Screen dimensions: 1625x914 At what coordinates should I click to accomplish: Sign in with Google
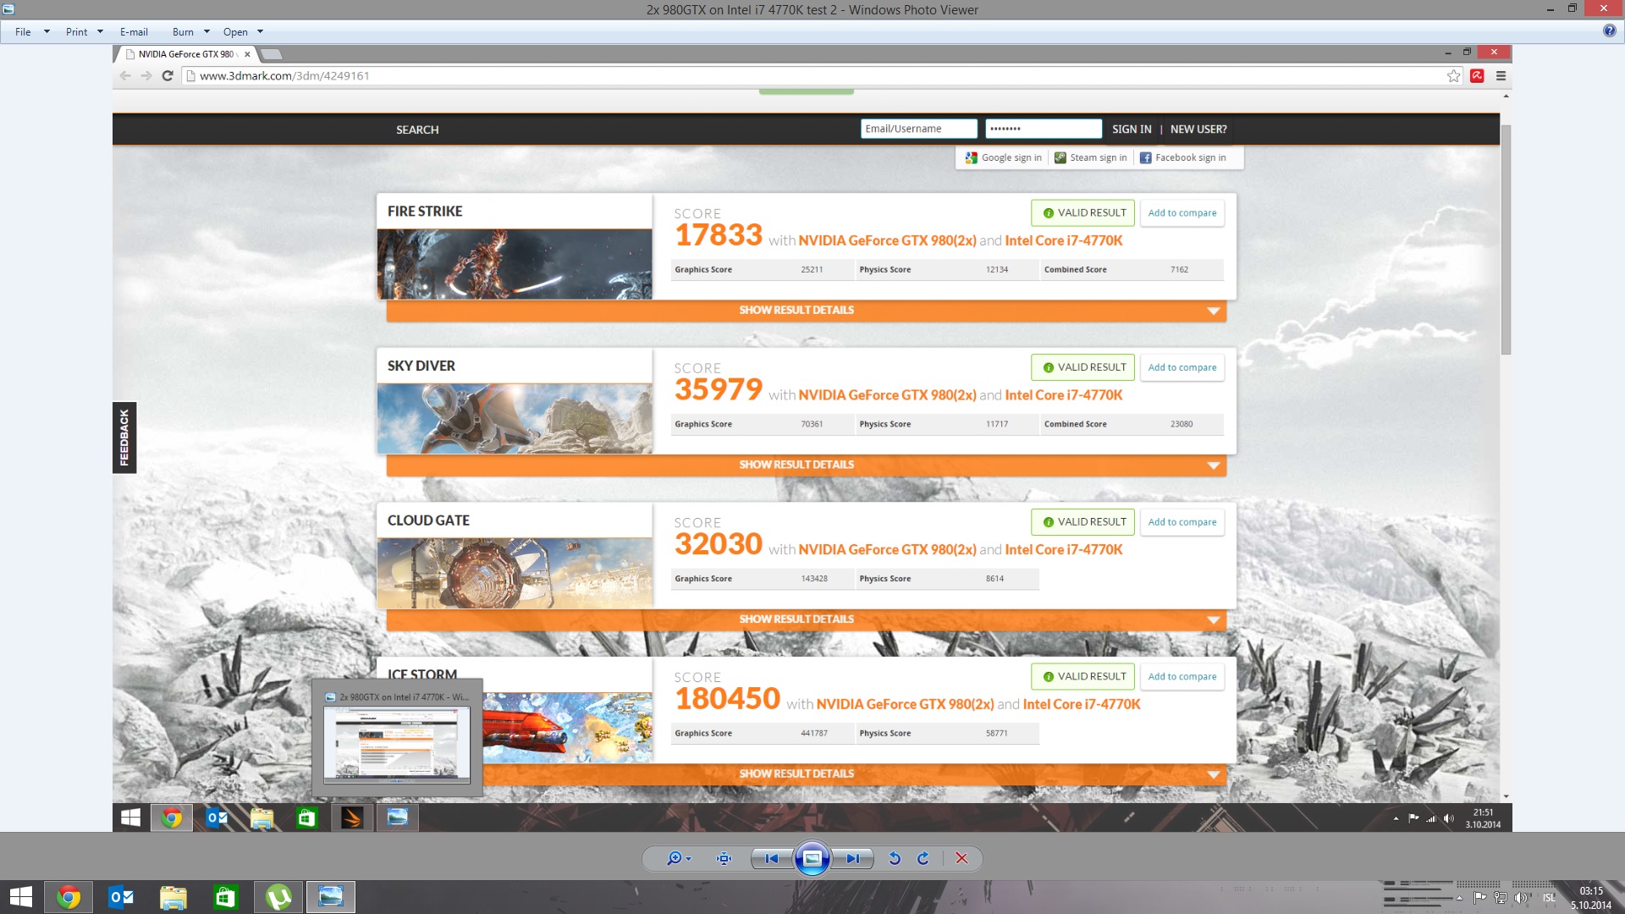click(x=1004, y=157)
